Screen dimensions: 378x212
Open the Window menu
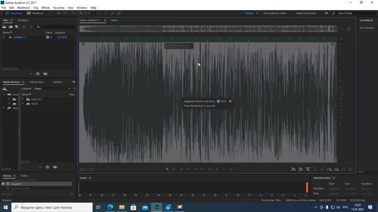[x=82, y=8]
